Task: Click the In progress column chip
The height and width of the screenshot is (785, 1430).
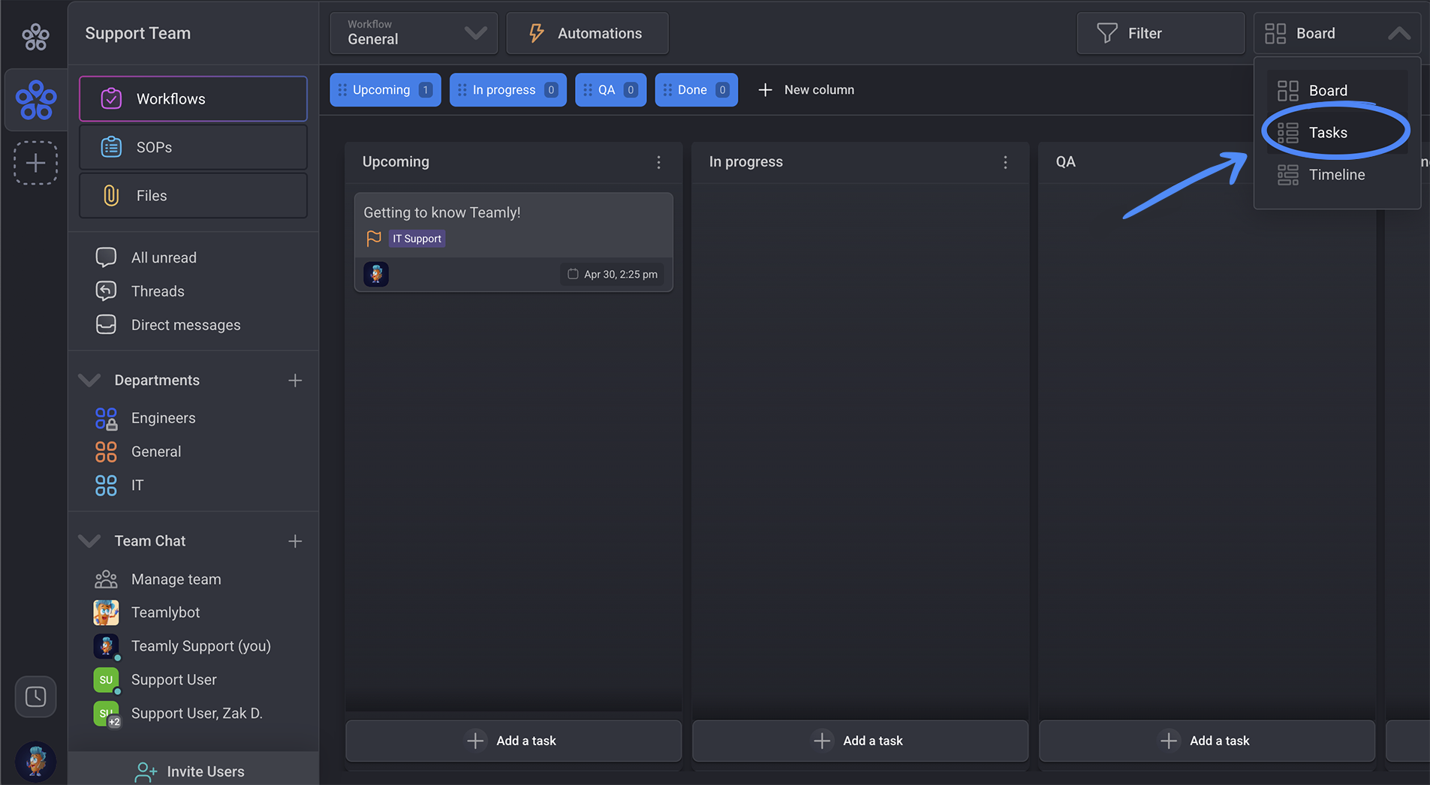Action: [x=507, y=90]
